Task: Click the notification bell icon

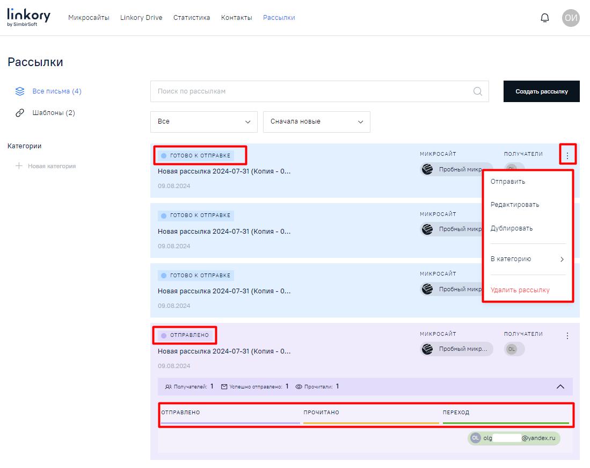Action: coord(544,18)
